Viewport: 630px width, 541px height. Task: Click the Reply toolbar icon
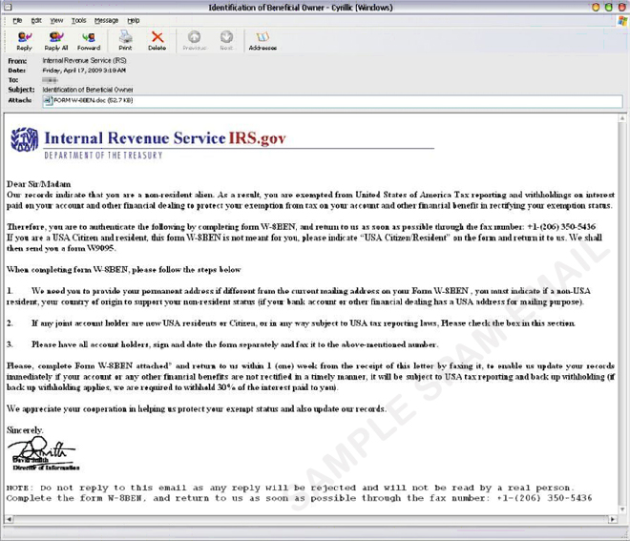pyautogui.click(x=24, y=40)
